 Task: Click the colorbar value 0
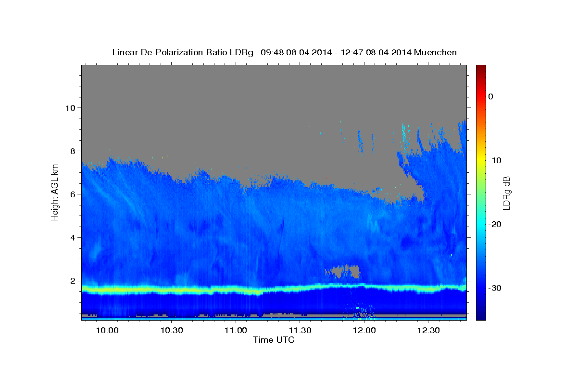tap(490, 96)
